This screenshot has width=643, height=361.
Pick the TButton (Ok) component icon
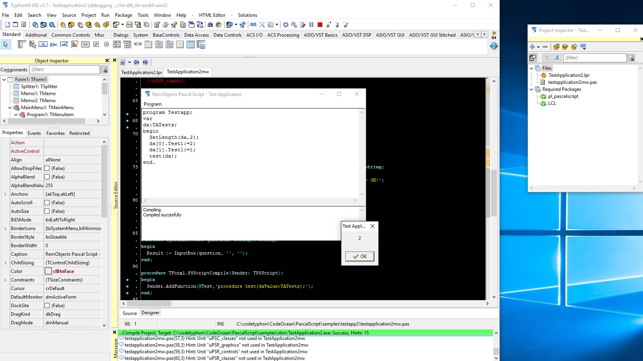click(x=43, y=44)
